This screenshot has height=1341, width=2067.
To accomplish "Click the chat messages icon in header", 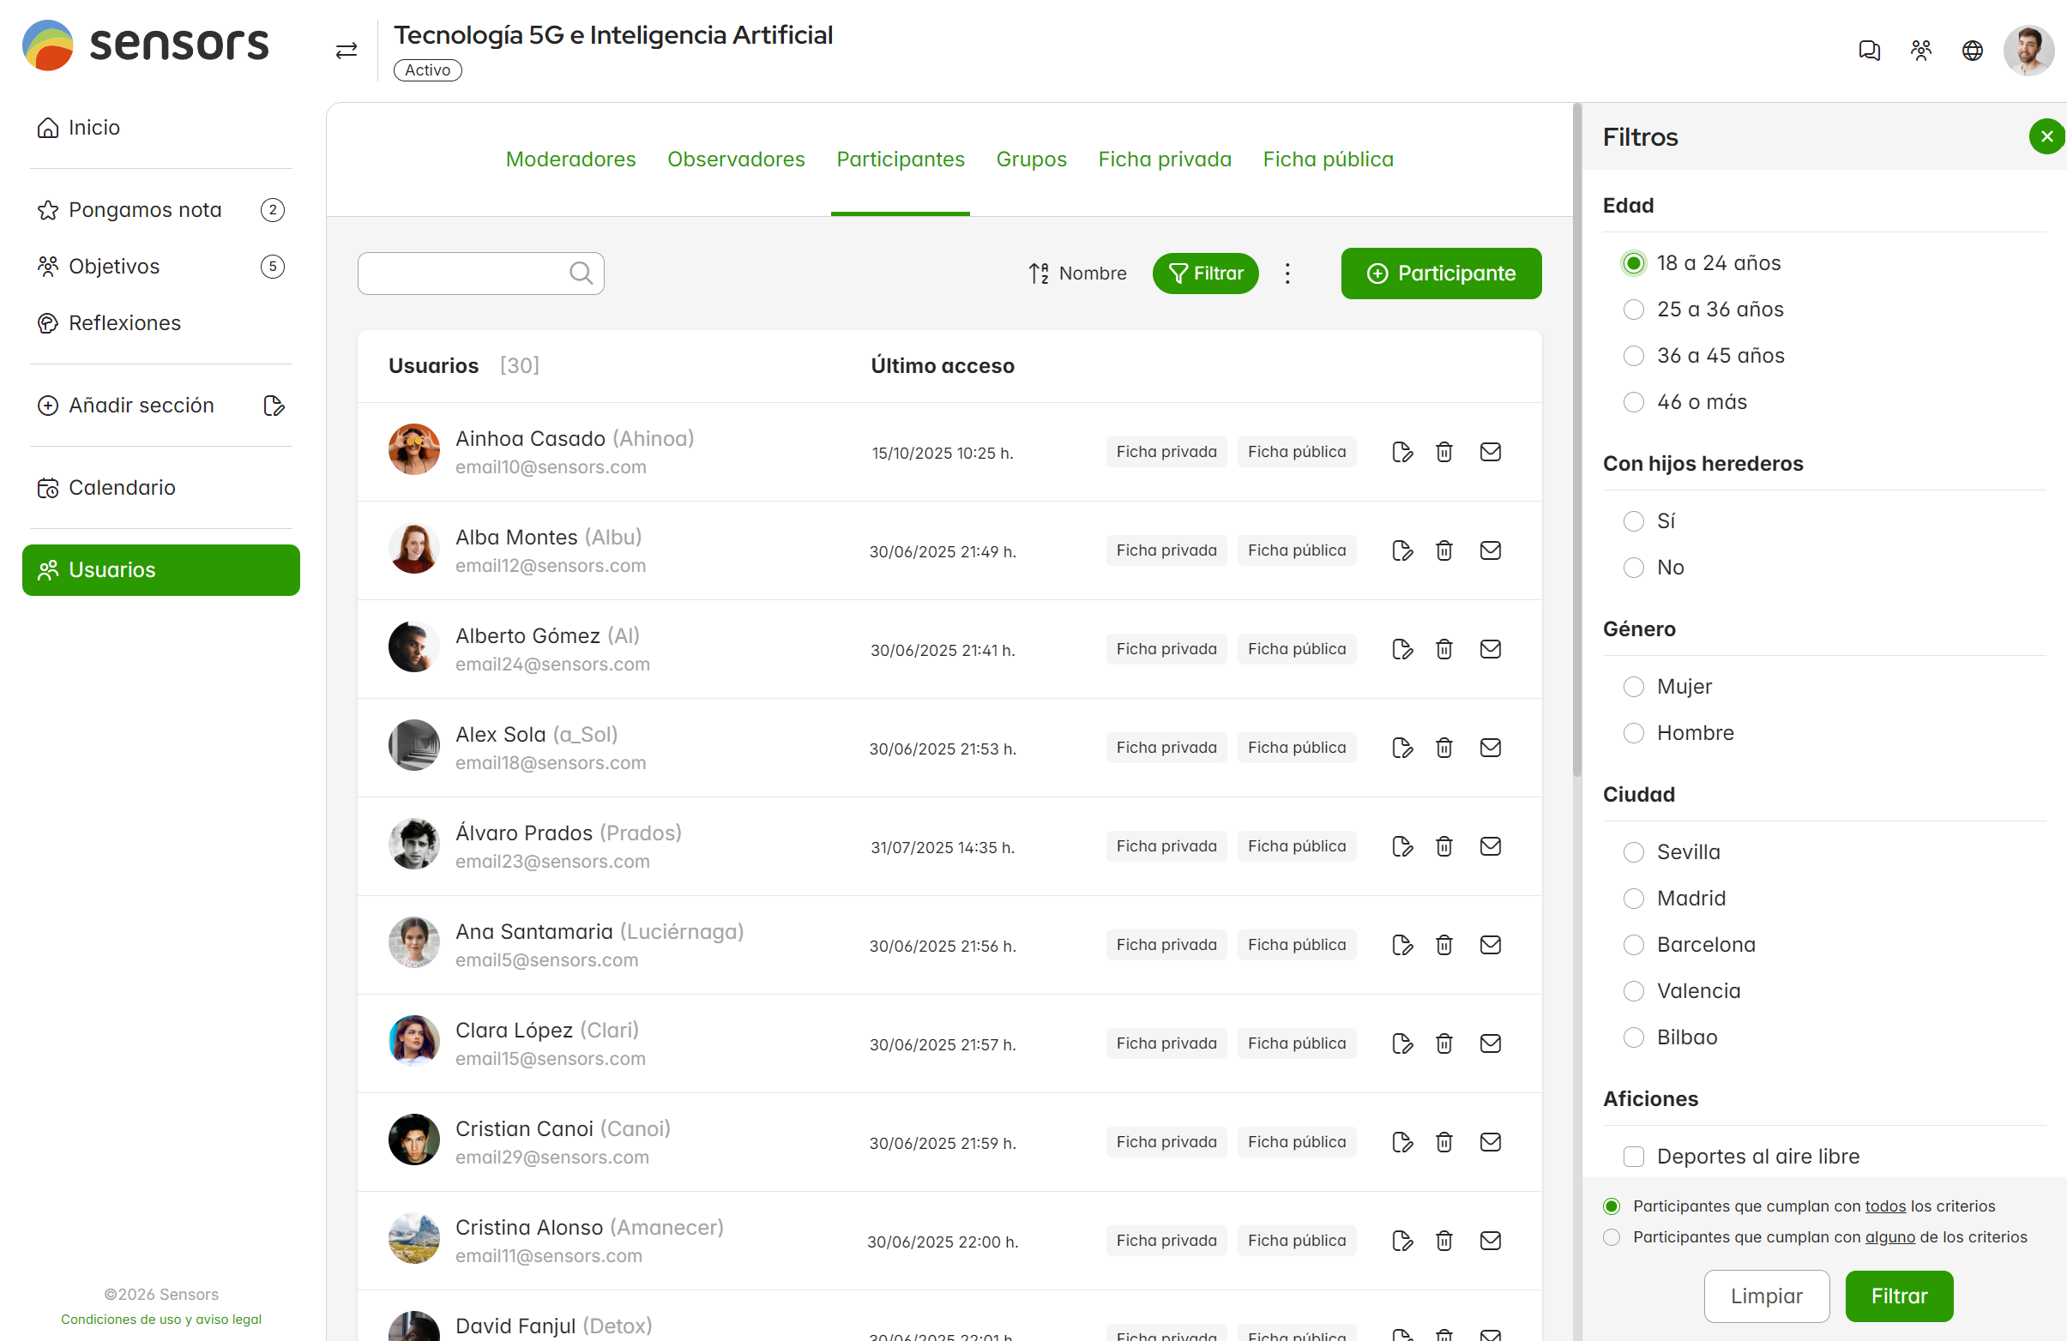I will (x=1868, y=51).
